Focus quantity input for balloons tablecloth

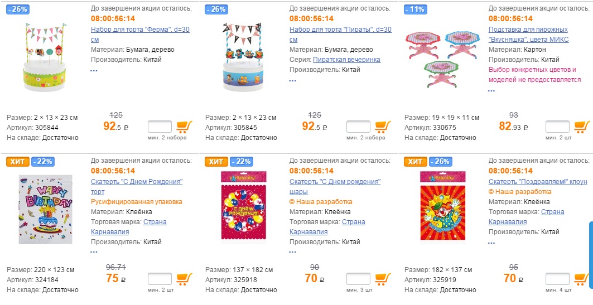[x=358, y=279]
